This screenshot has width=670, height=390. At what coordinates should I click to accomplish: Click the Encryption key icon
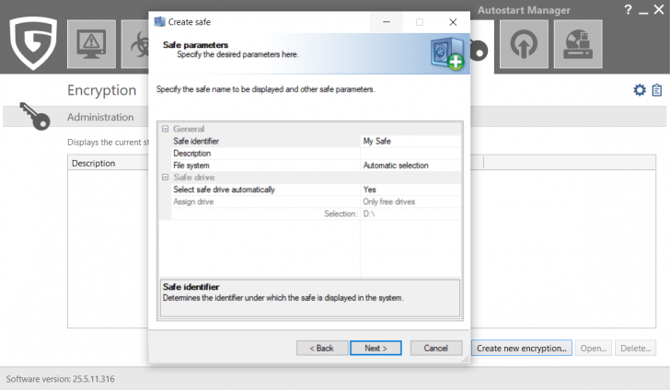point(35,116)
